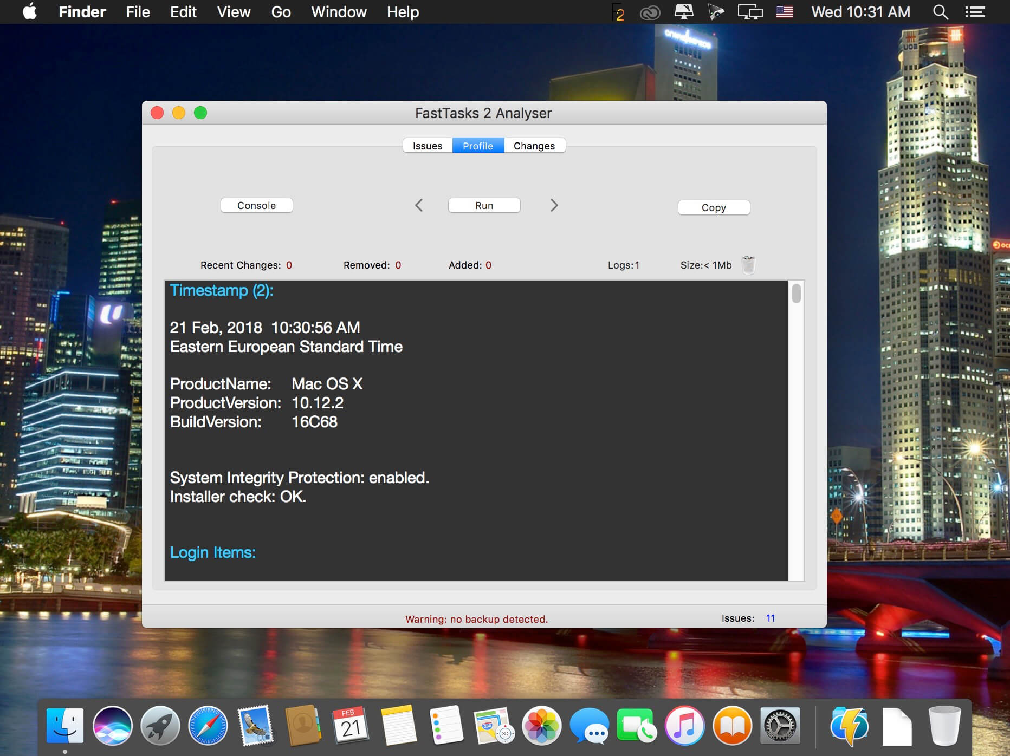Click the 'Warning: no backup detected.' text
The height and width of the screenshot is (756, 1010).
coord(477,619)
